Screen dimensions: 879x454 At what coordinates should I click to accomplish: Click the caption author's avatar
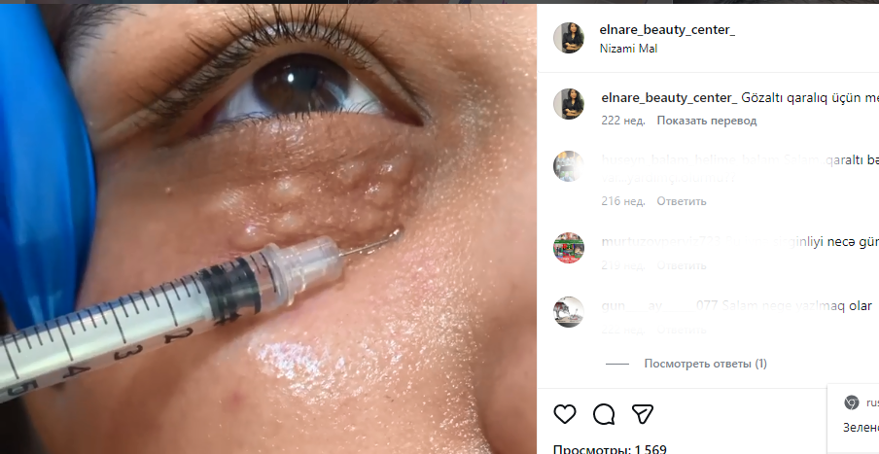(569, 104)
